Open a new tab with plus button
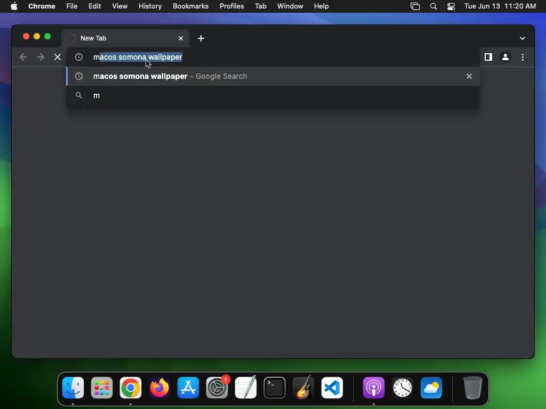Image resolution: width=546 pixels, height=409 pixels. tap(201, 38)
